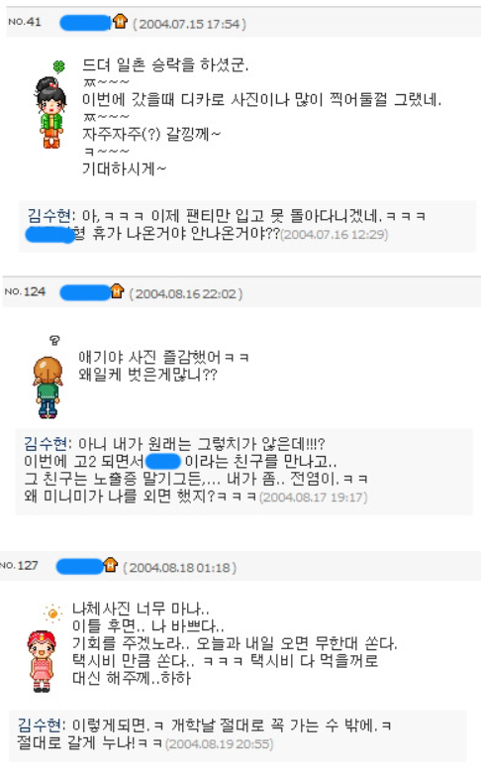Click the orange sun mood icon
Image resolution: width=481 pixels, height=778 pixels.
coord(52,613)
